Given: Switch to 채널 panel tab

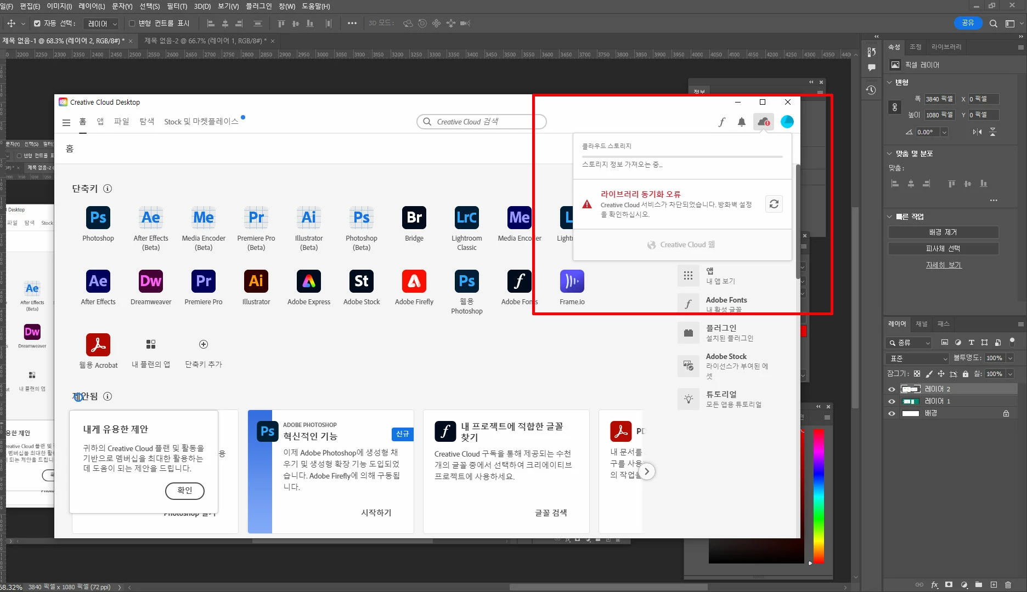Looking at the screenshot, I should [x=922, y=323].
